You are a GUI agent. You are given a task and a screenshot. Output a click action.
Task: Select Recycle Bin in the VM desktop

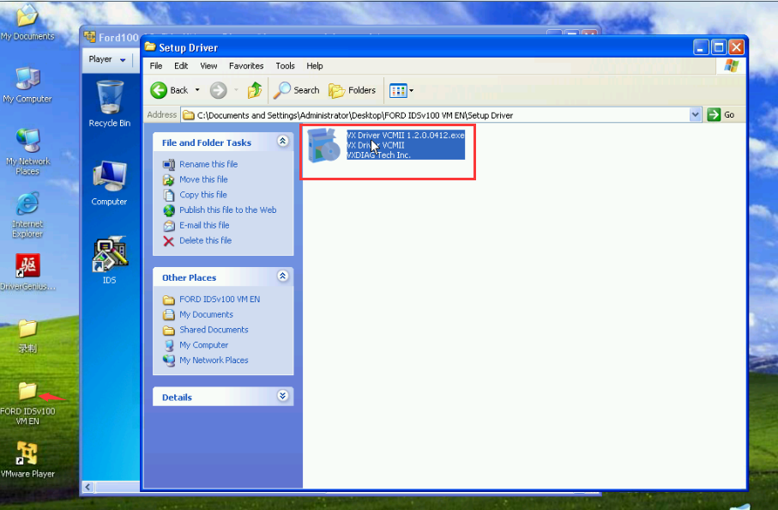point(110,104)
